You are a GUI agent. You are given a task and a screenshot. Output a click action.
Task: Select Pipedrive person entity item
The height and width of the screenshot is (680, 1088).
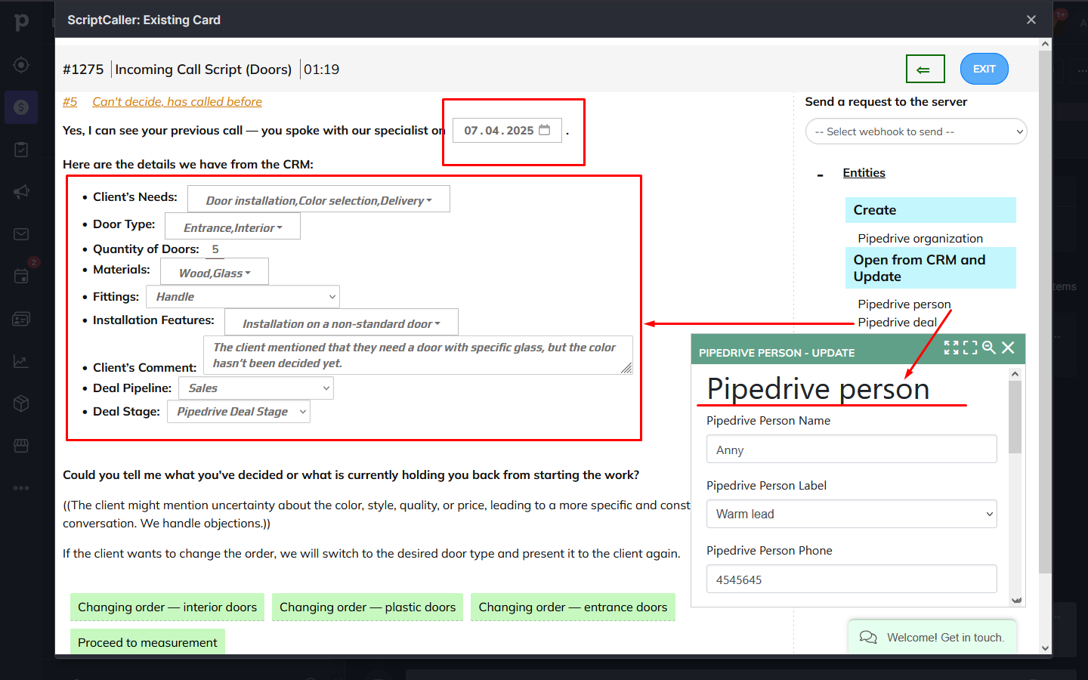coord(904,304)
